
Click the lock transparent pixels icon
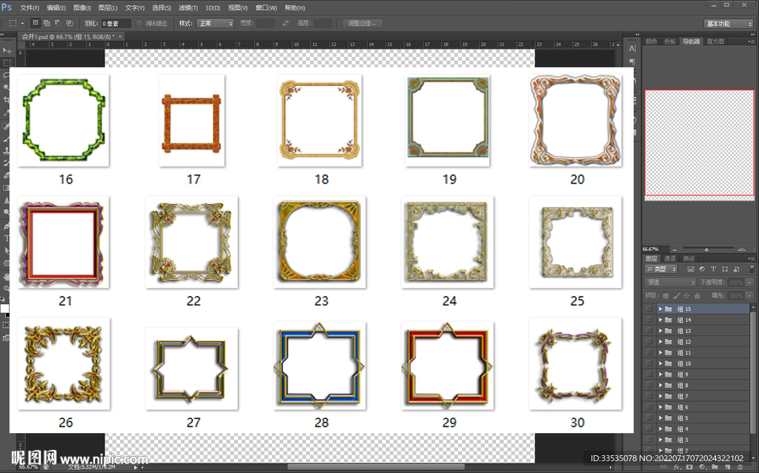(x=665, y=295)
